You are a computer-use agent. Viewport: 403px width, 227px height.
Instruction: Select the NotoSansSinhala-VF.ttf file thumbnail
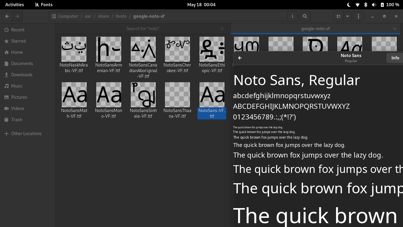143,95
